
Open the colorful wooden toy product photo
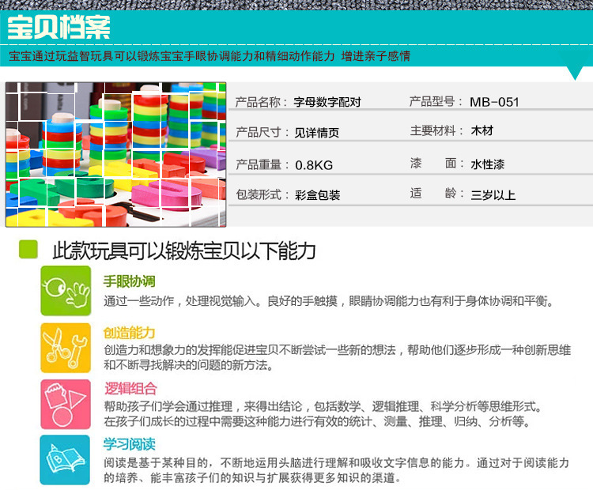click(115, 155)
